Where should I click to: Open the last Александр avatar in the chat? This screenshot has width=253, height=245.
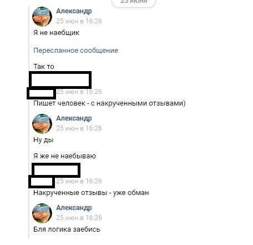42,213
